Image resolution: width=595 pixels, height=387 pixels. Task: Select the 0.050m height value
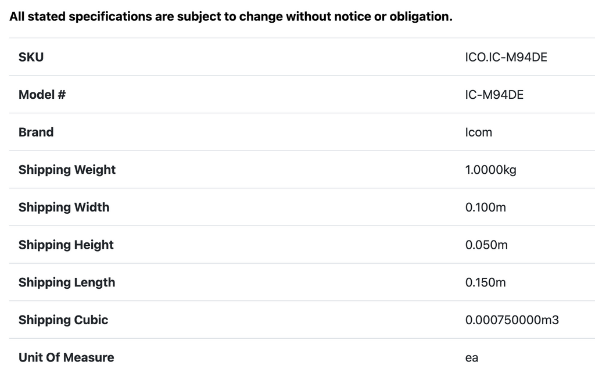tap(486, 245)
